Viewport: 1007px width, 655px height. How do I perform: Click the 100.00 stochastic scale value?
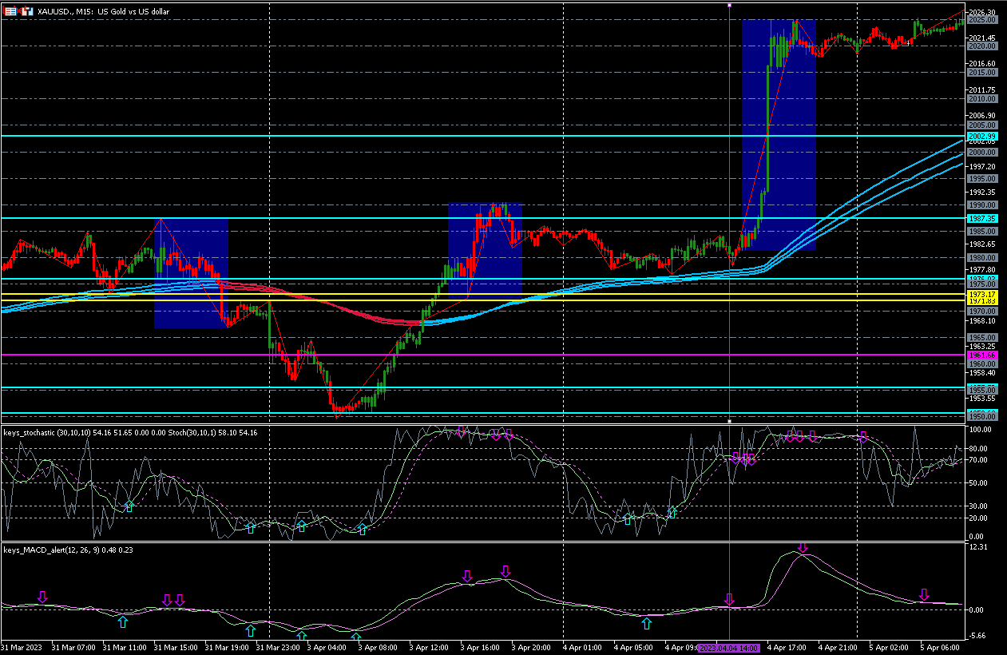tap(979, 430)
